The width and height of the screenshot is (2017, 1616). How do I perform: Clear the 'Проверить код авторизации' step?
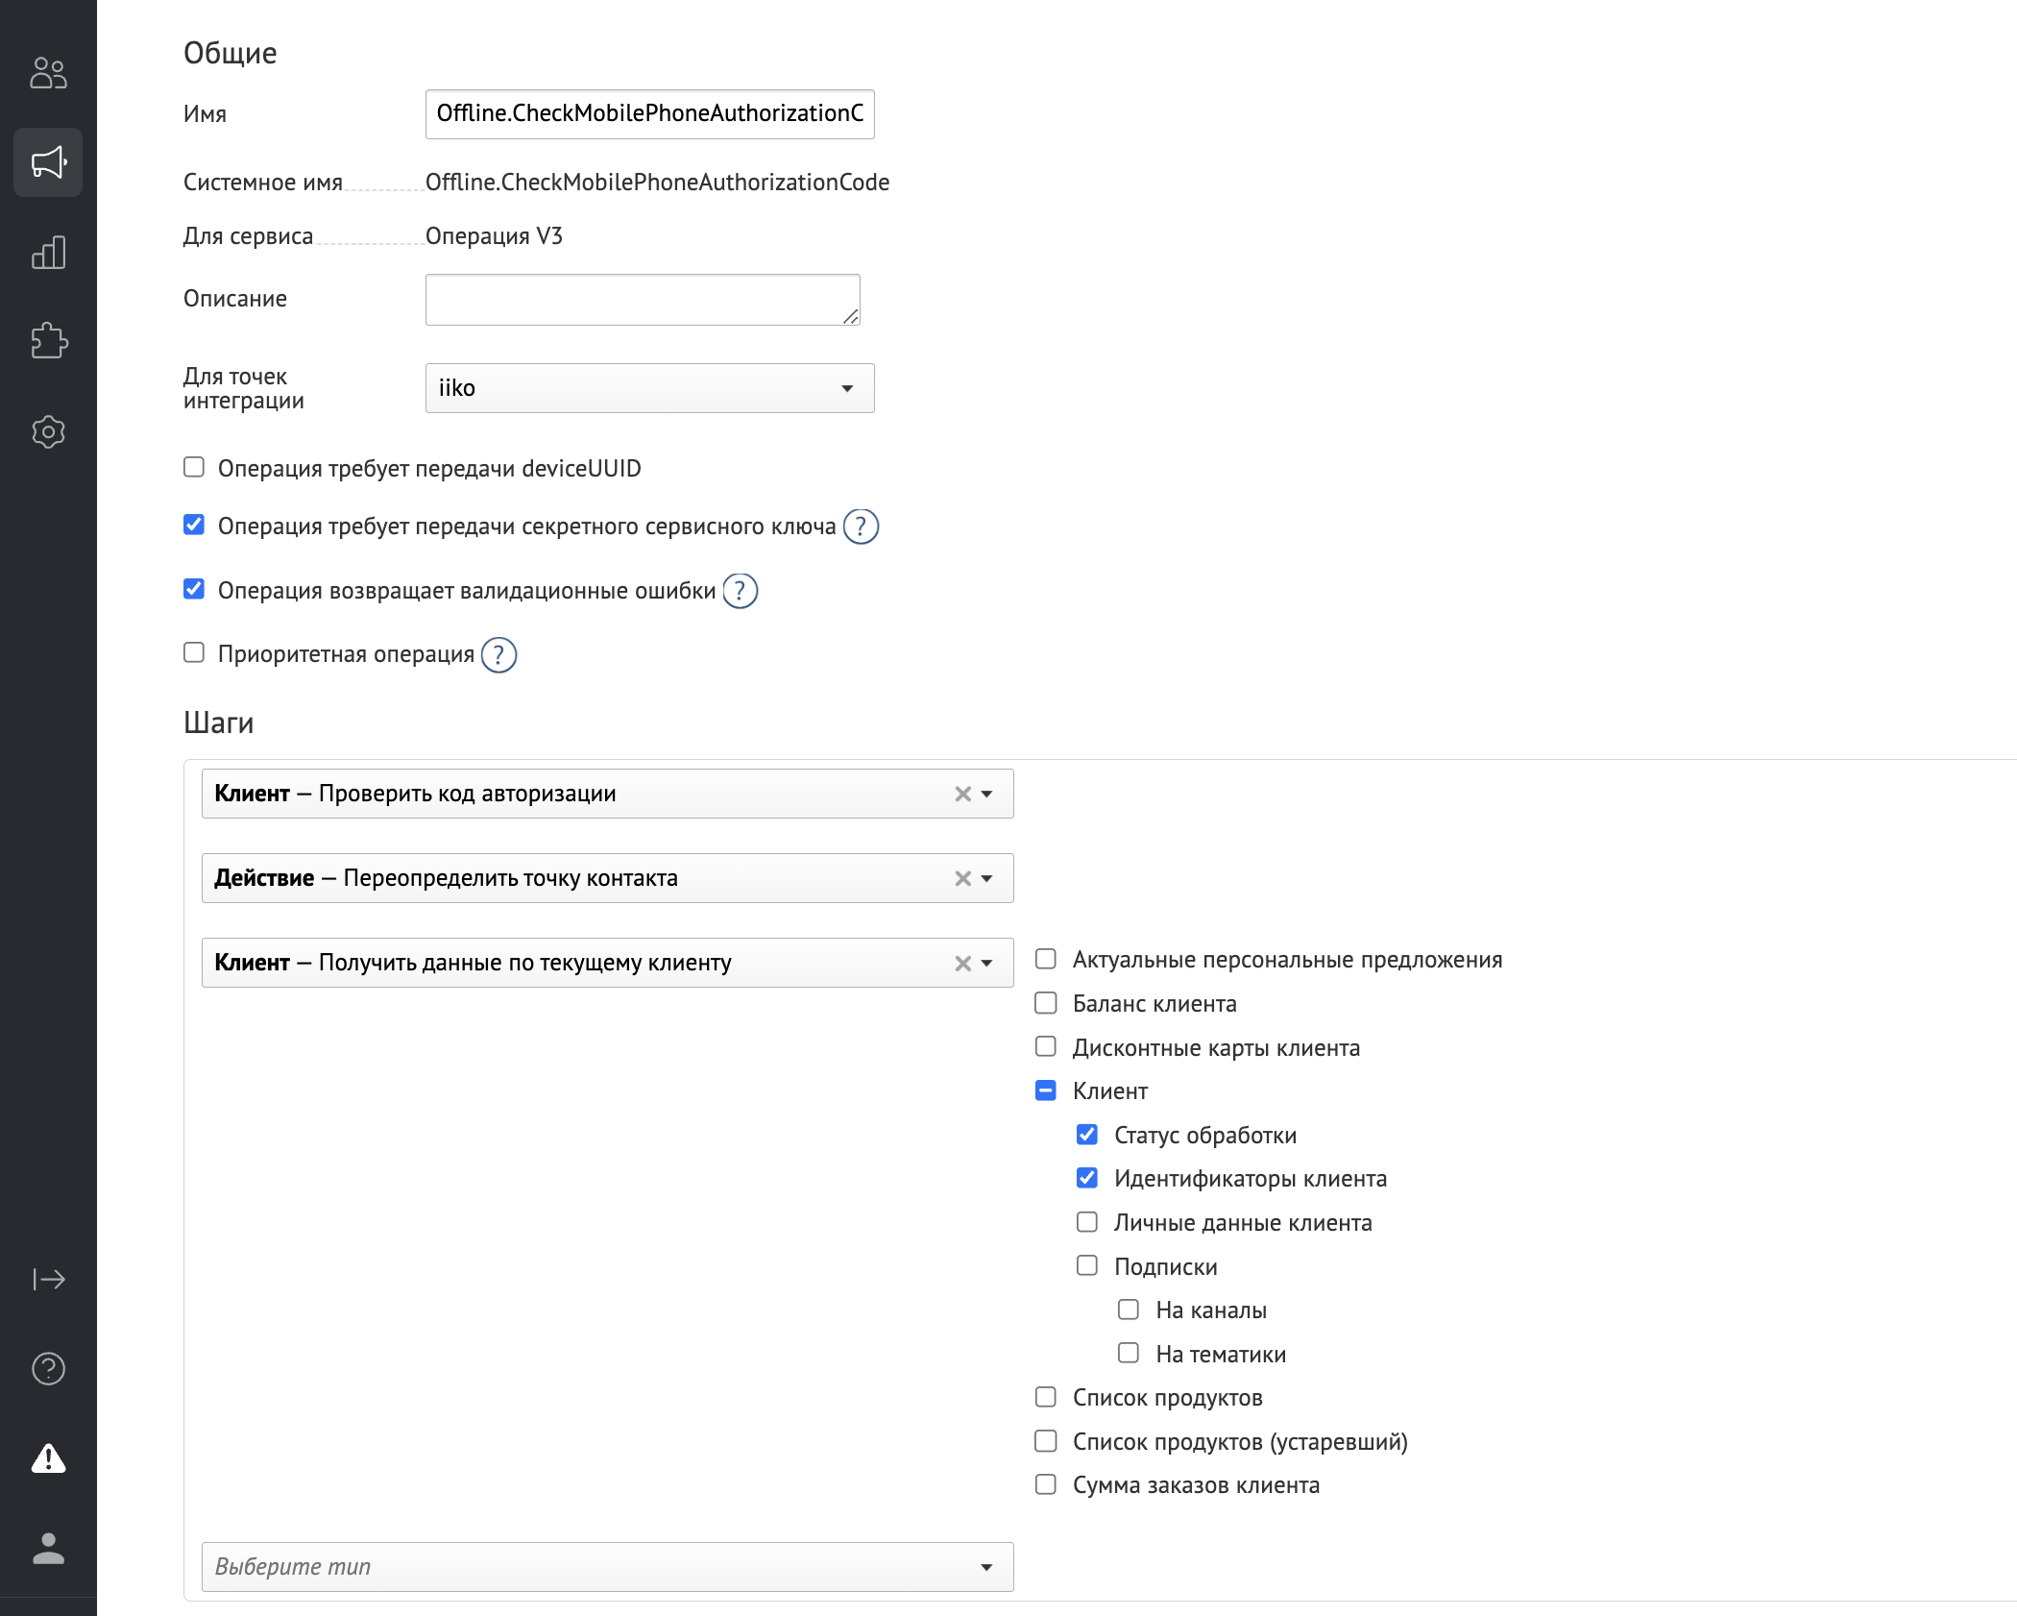click(962, 794)
